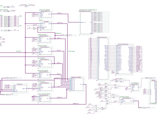Select the PROGRAM COUNTER block
Screen dimensions: 157x115
[x=45, y=51]
